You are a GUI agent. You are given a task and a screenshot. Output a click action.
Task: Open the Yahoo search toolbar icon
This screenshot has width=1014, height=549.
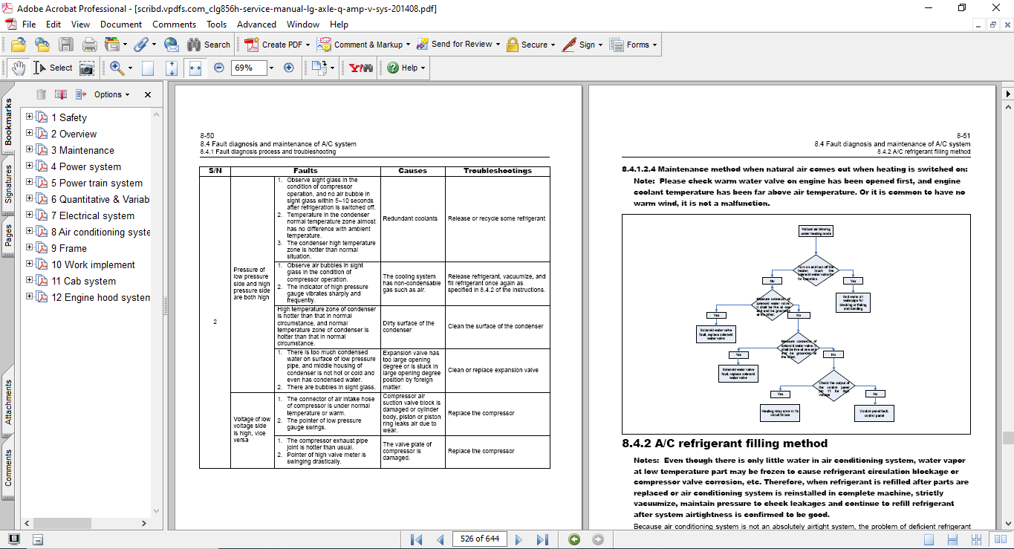point(361,68)
